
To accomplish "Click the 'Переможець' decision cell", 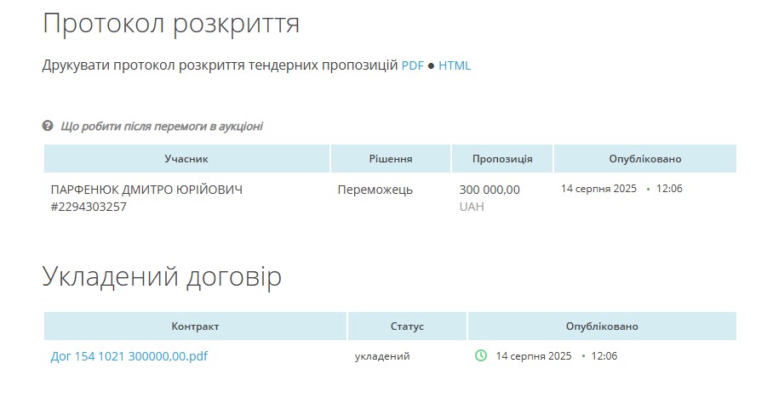I will (375, 190).
